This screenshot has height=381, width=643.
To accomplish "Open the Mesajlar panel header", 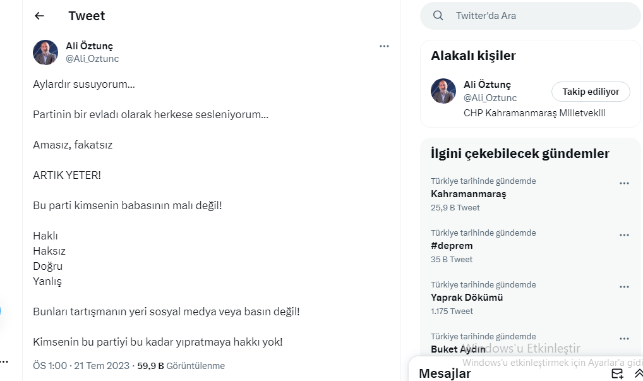I will [445, 373].
